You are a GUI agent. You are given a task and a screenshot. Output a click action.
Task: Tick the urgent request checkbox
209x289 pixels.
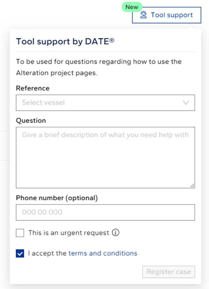tap(20, 233)
